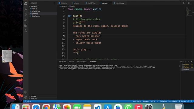Jump in code using the editor minimap
This screenshot has width=194, height=109.
click(189, 12)
